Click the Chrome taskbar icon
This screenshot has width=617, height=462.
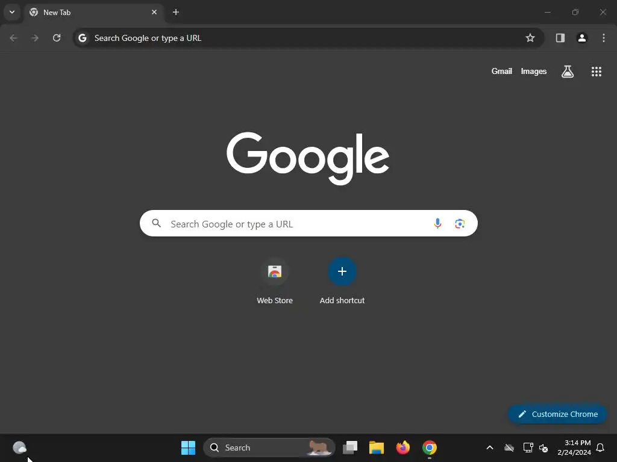coord(429,448)
